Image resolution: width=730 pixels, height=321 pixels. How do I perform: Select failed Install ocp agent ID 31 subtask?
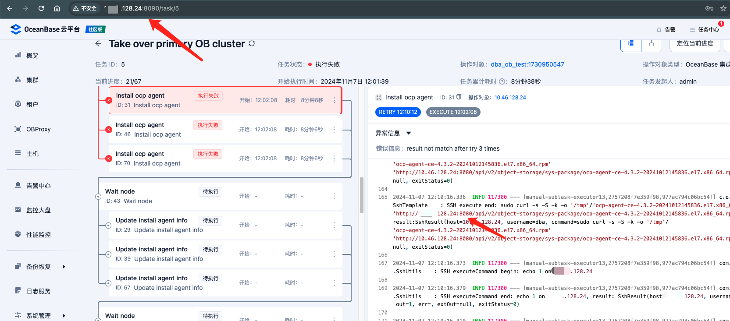[x=225, y=100]
